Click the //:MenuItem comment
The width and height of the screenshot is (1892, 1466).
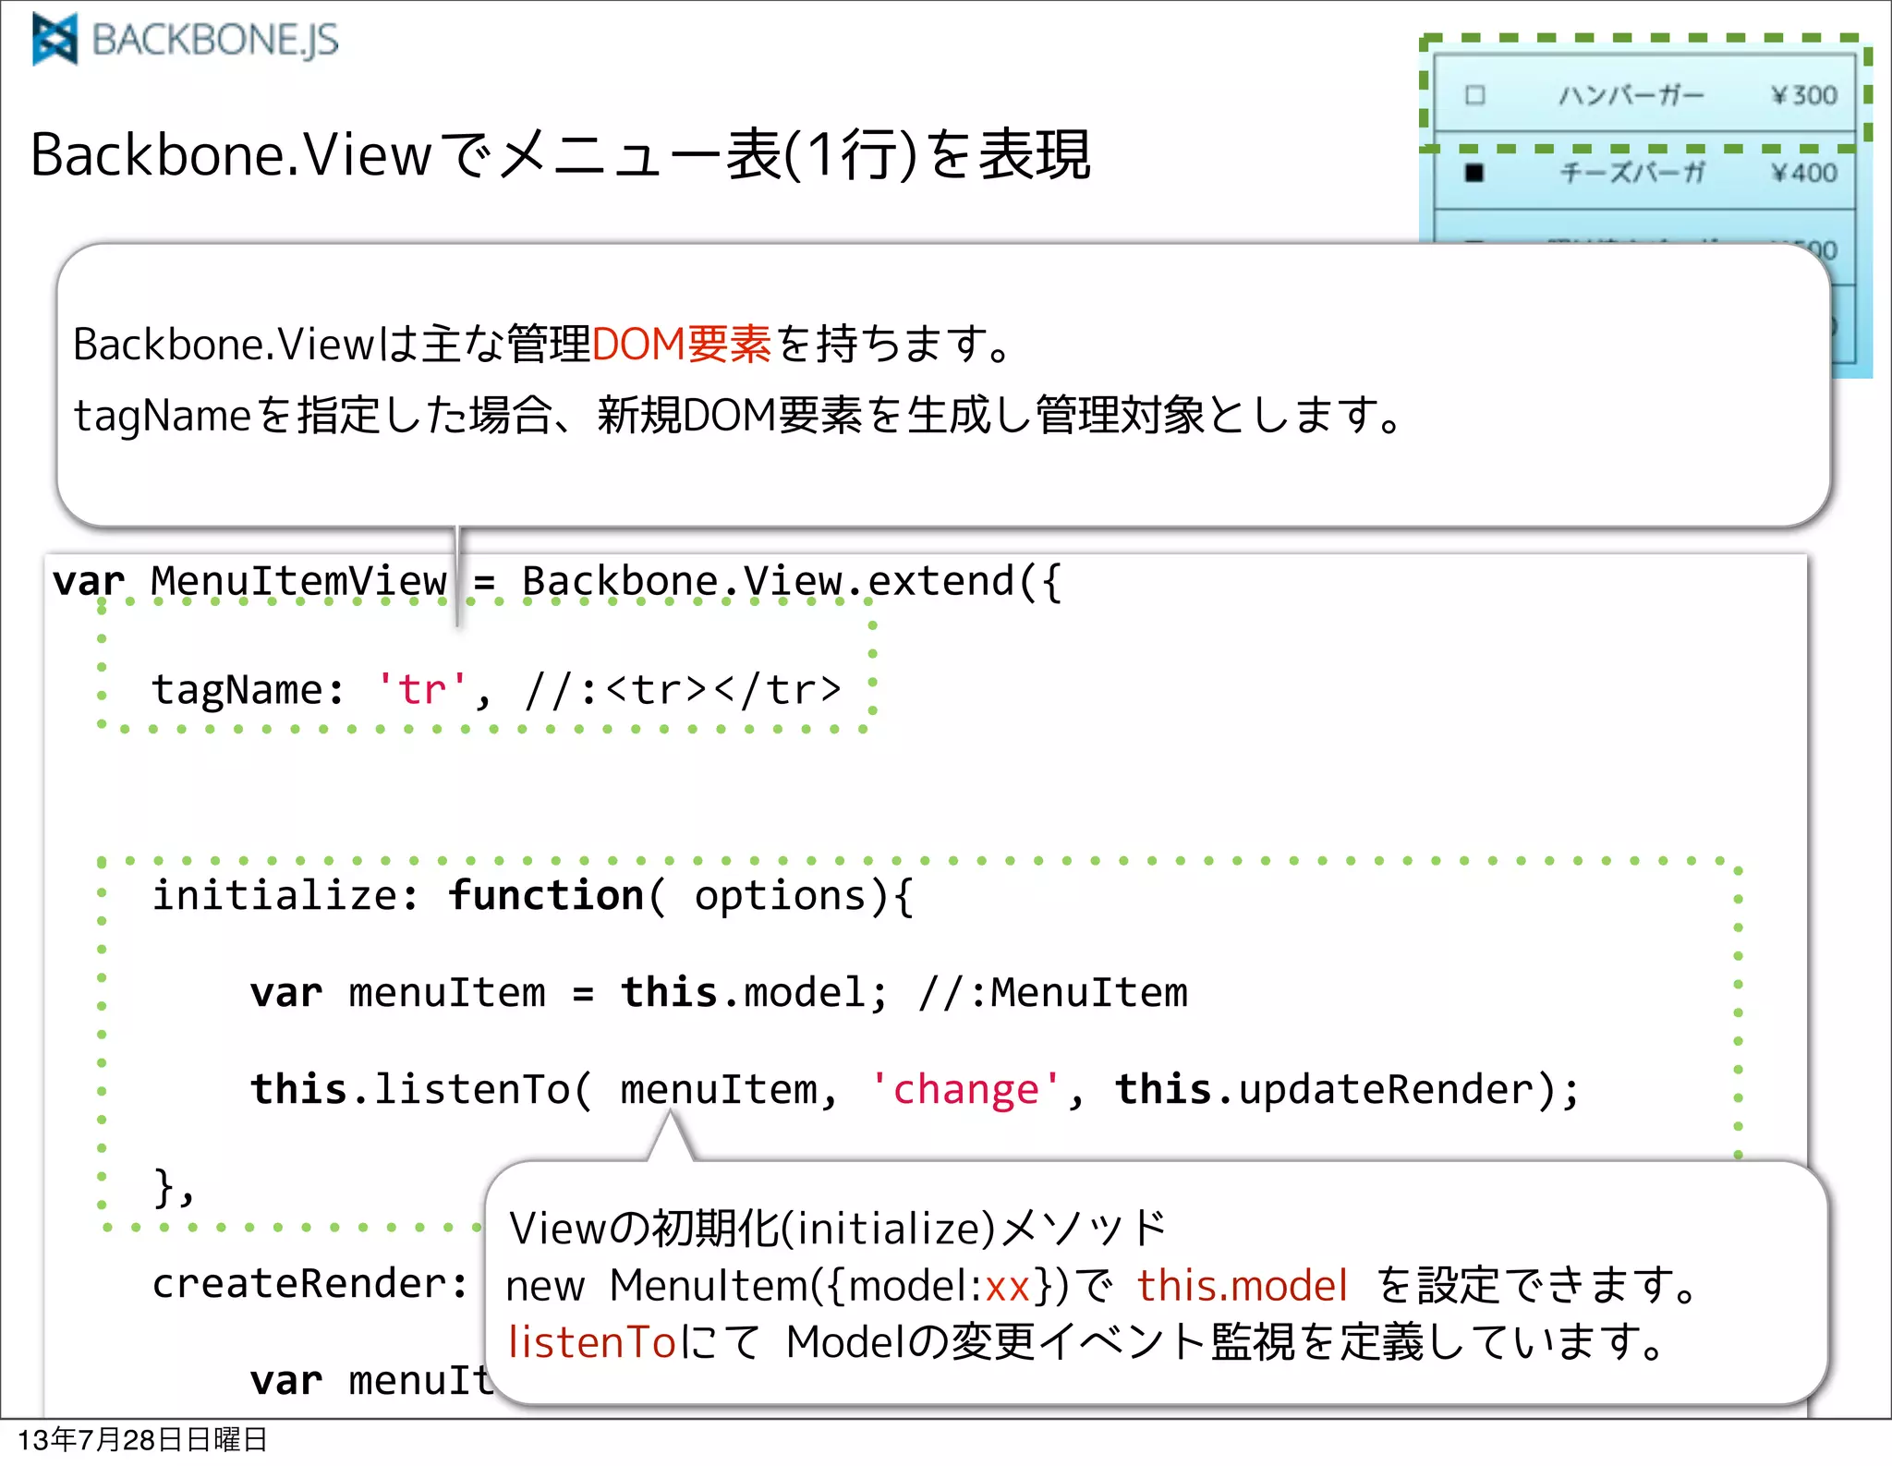point(1053,993)
